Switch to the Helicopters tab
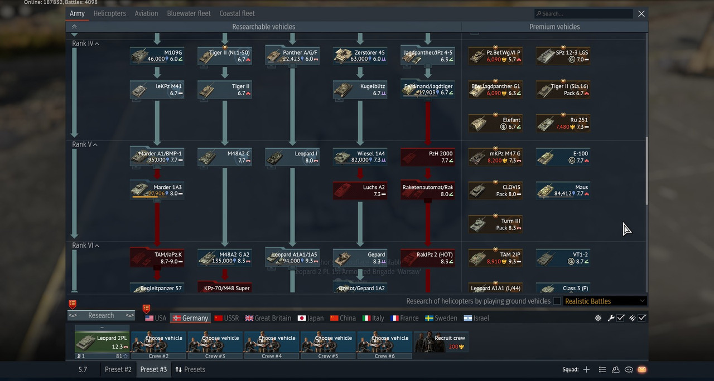 tap(109, 13)
